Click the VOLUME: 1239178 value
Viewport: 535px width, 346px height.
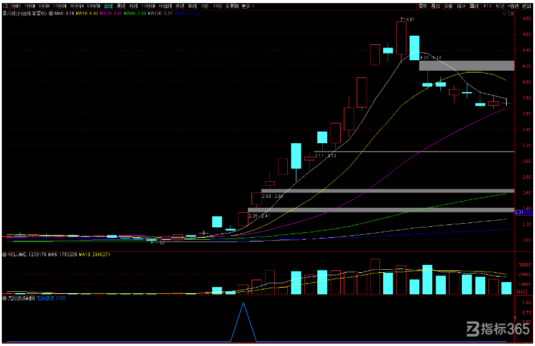pos(27,254)
